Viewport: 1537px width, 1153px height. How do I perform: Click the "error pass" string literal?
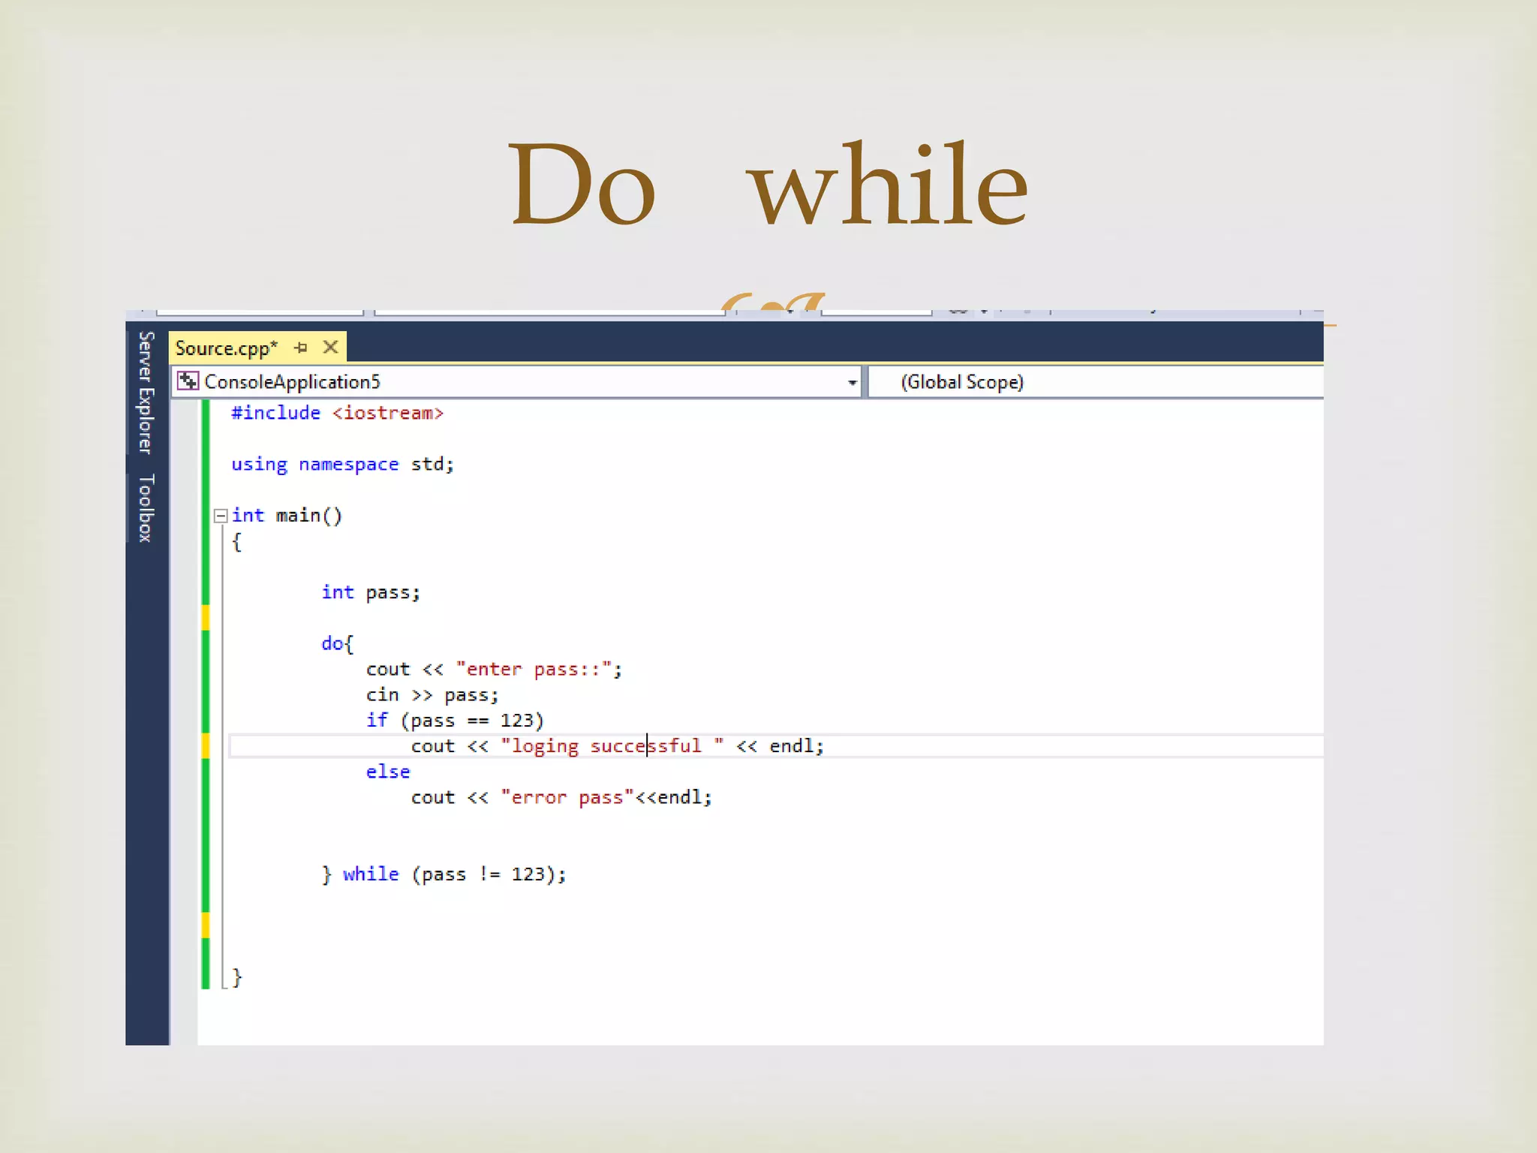(x=567, y=797)
